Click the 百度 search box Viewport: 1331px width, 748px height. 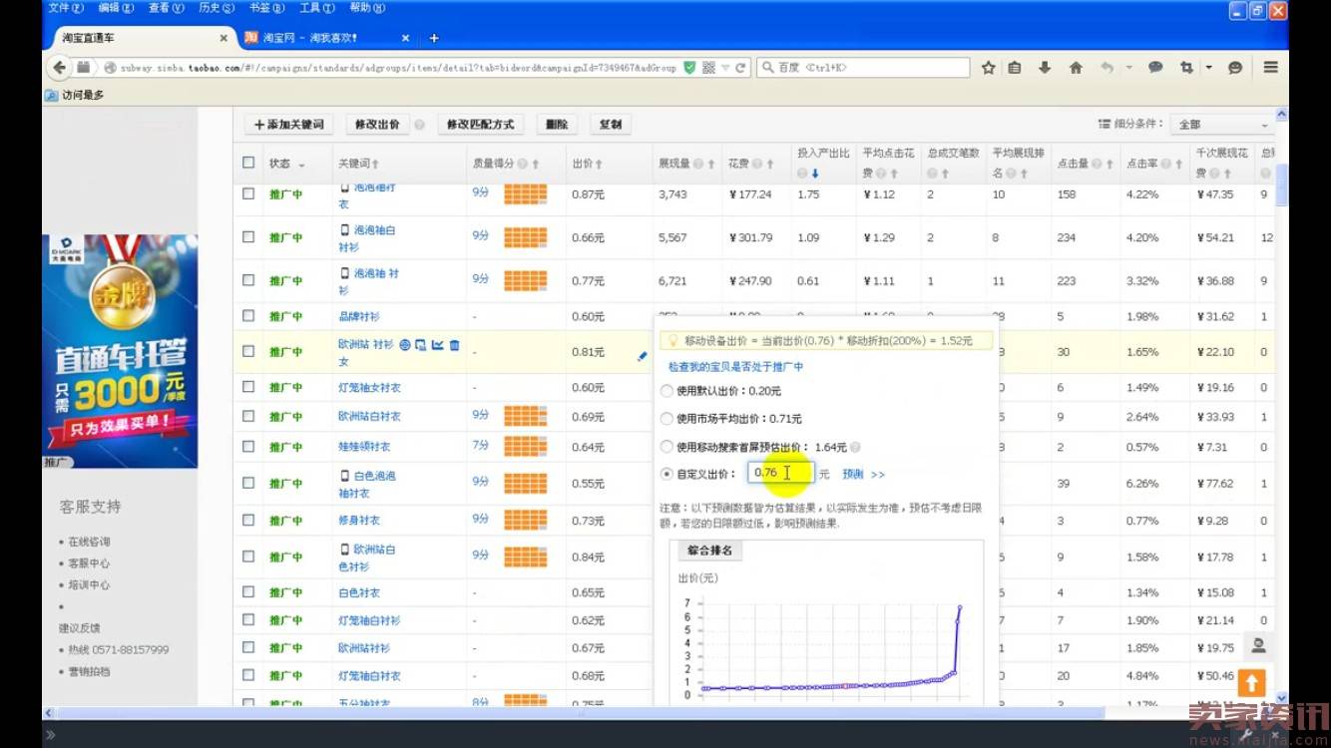[x=863, y=68]
